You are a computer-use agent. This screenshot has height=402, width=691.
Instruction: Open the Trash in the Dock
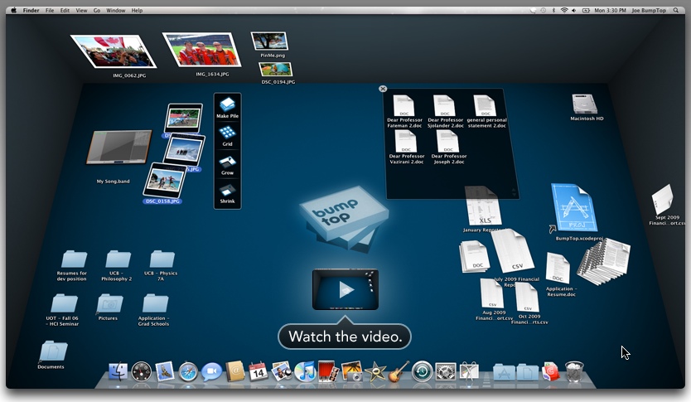pos(574,371)
